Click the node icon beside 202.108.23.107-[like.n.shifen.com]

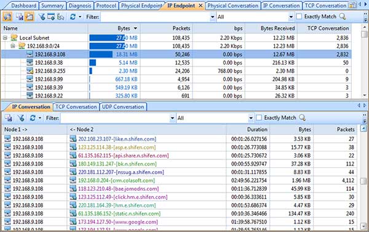(73, 138)
